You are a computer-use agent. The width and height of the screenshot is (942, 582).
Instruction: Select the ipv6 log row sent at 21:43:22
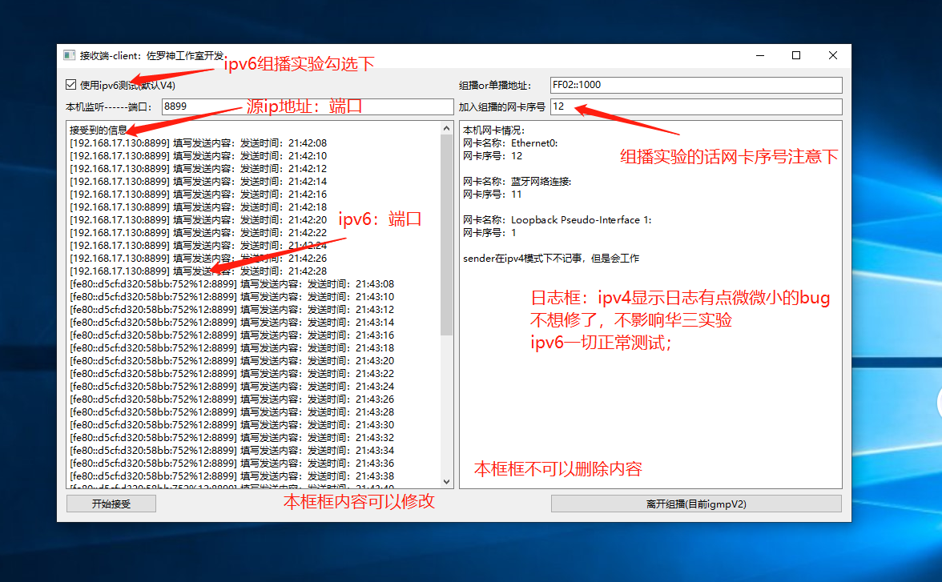[x=232, y=374]
